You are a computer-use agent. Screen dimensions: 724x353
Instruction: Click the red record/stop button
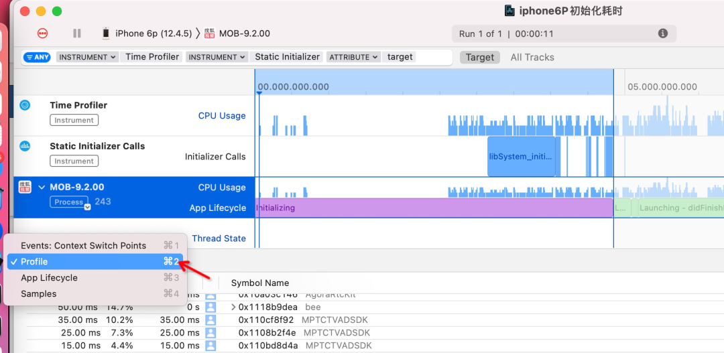[x=43, y=33]
